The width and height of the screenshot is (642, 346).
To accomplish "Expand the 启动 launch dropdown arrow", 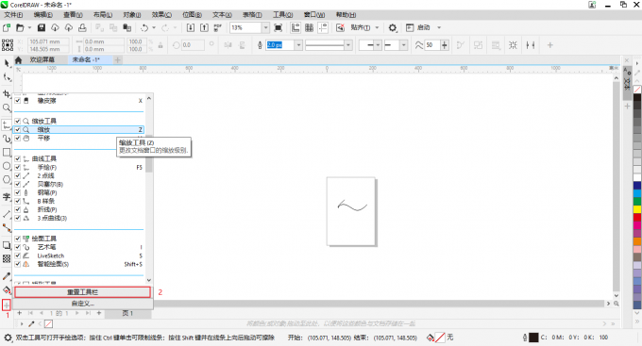I will (x=439, y=27).
